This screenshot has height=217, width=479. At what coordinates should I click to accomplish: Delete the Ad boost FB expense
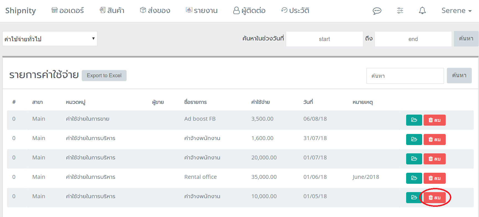[434, 120]
